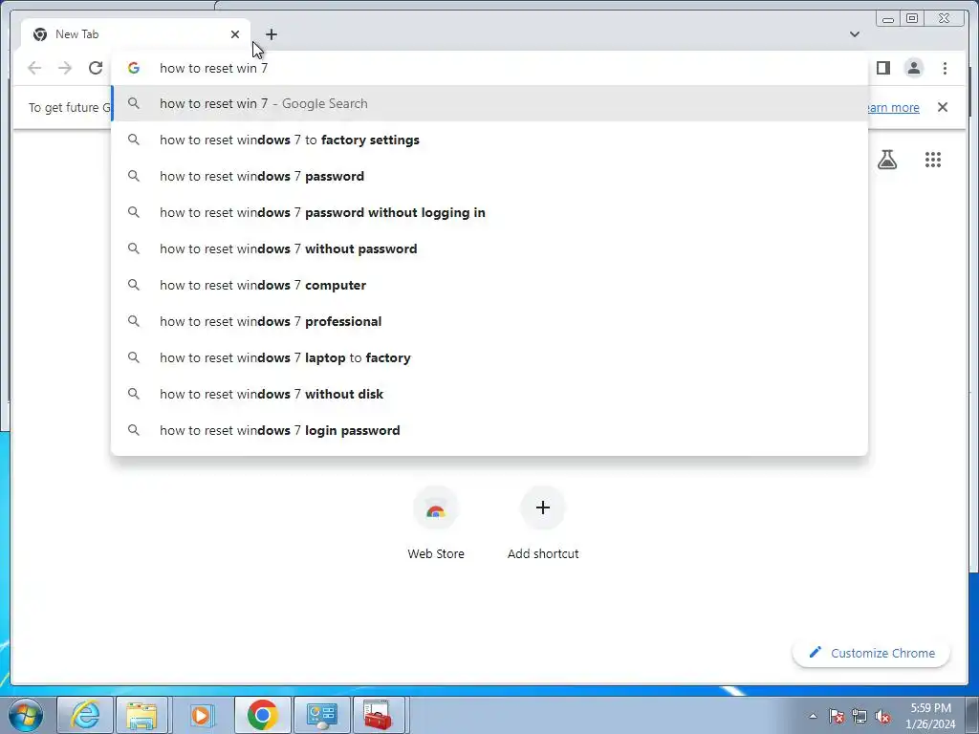Viewport: 979px width, 734px height.
Task: Show hidden system tray icons
Action: (813, 716)
